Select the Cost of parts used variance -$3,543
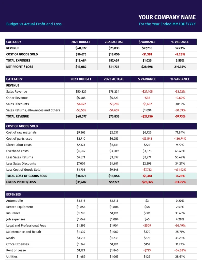This screenshot has width=202, height=260. tap(147, 139)
